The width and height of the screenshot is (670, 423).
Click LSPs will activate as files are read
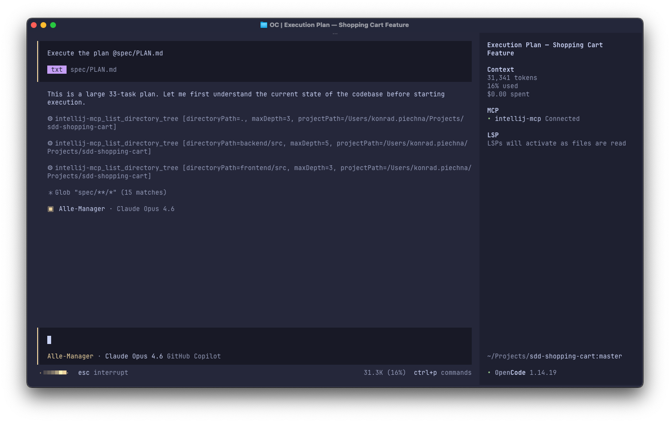[x=557, y=143]
